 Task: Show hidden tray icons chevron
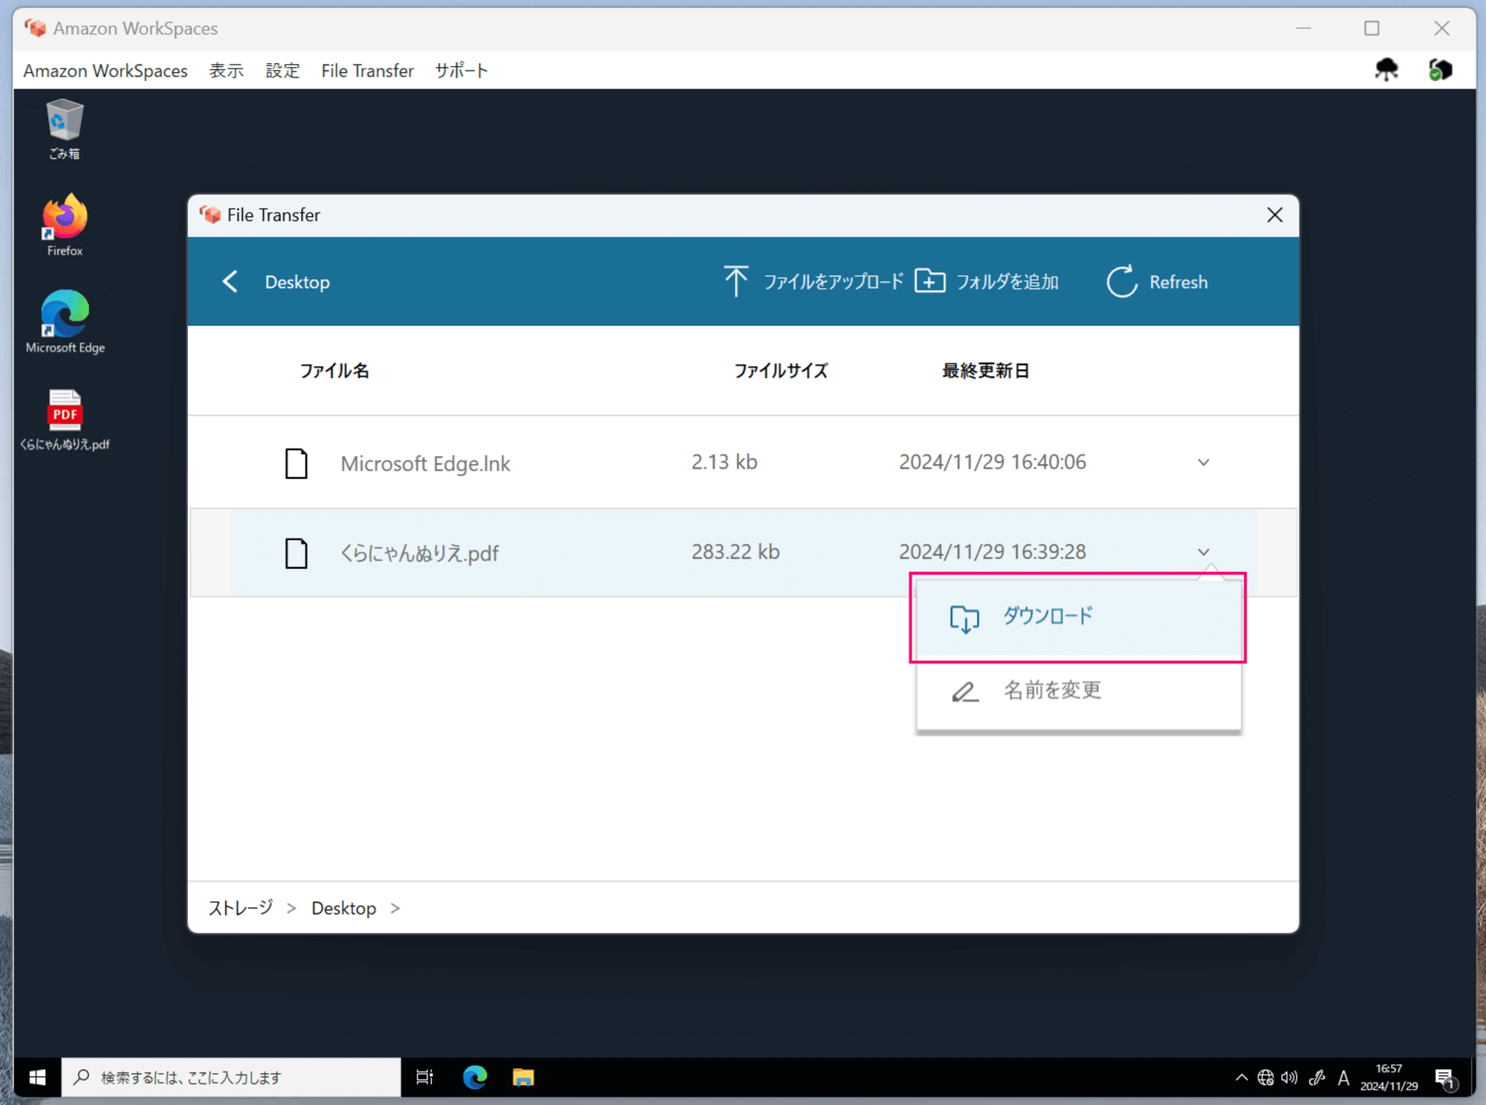coord(1242,1078)
